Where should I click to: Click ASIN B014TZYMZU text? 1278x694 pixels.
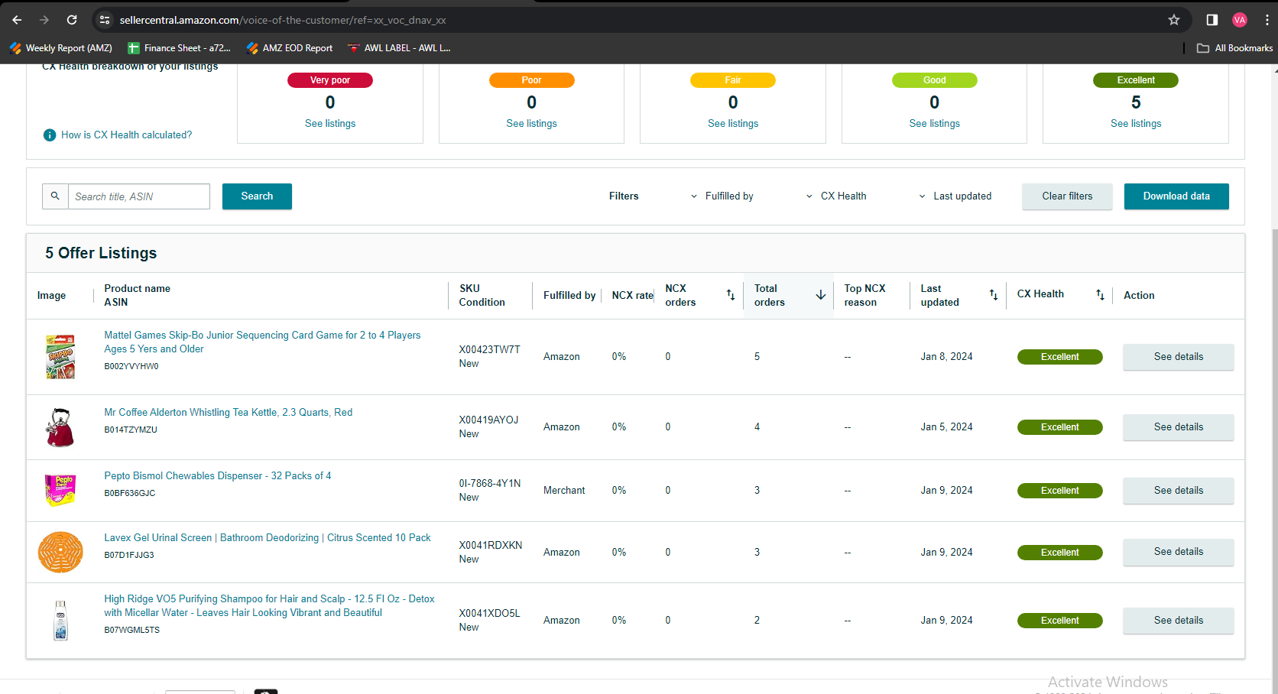pyautogui.click(x=131, y=430)
